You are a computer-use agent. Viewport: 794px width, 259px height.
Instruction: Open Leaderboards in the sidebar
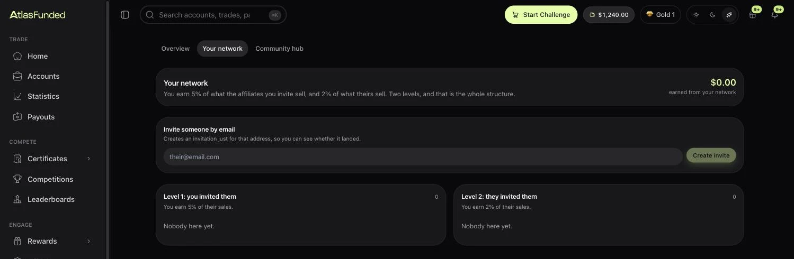[x=52, y=199]
